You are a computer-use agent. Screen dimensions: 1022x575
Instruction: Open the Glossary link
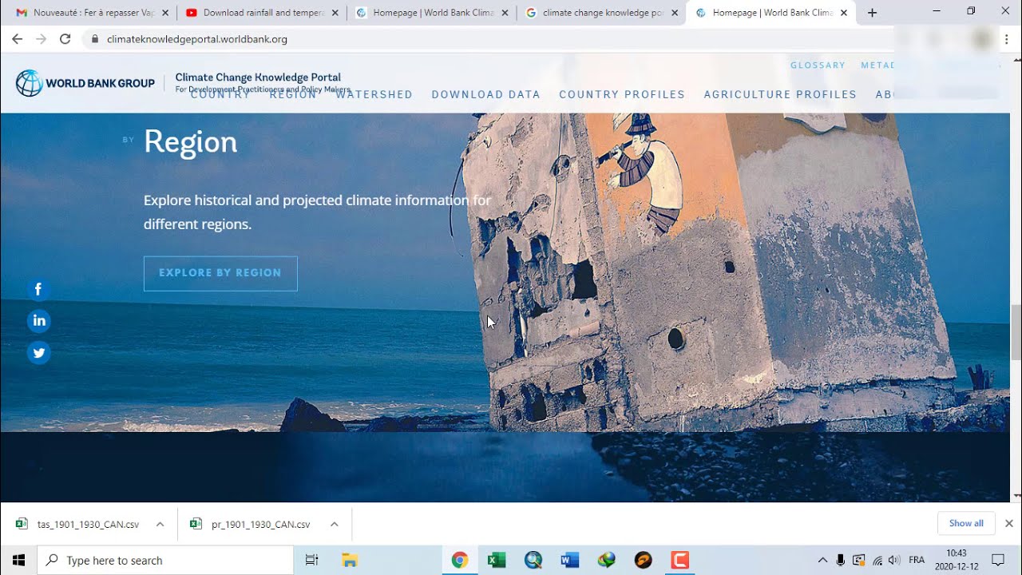tap(818, 65)
